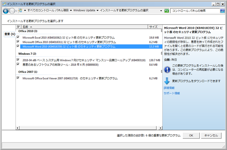Click the 6.2 MB size value
The height and width of the screenshot is (150, 227).
[x=153, y=78]
